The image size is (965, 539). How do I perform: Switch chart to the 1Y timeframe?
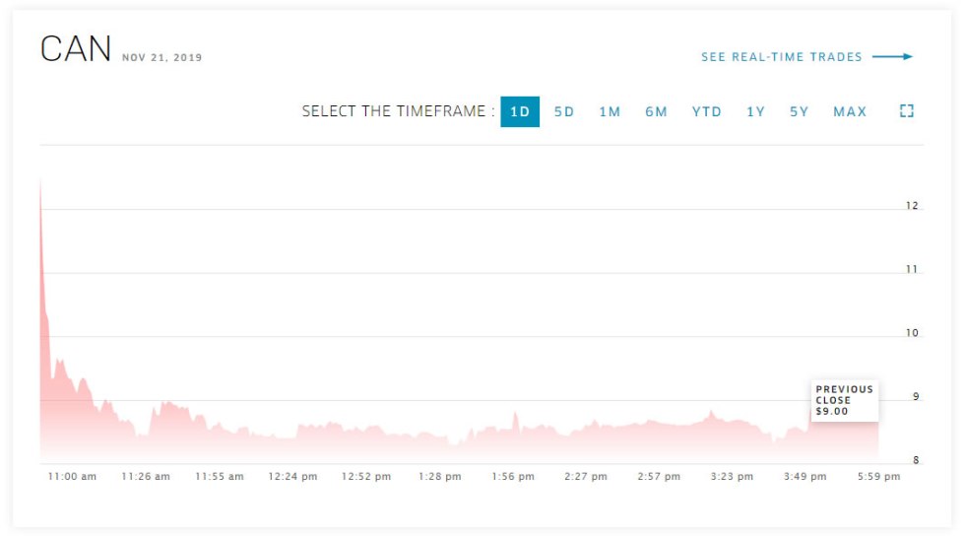click(x=755, y=112)
